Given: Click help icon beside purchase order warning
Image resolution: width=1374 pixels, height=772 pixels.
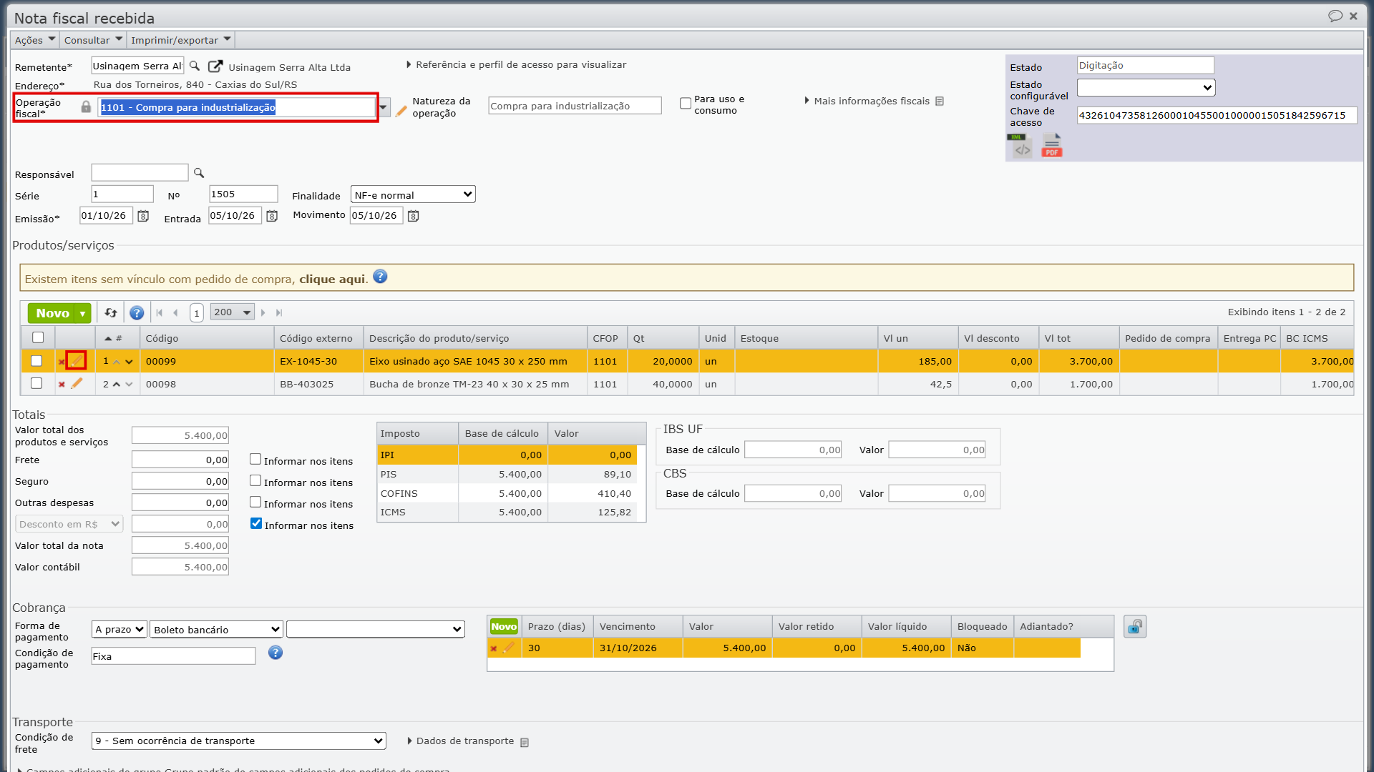Looking at the screenshot, I should point(380,277).
